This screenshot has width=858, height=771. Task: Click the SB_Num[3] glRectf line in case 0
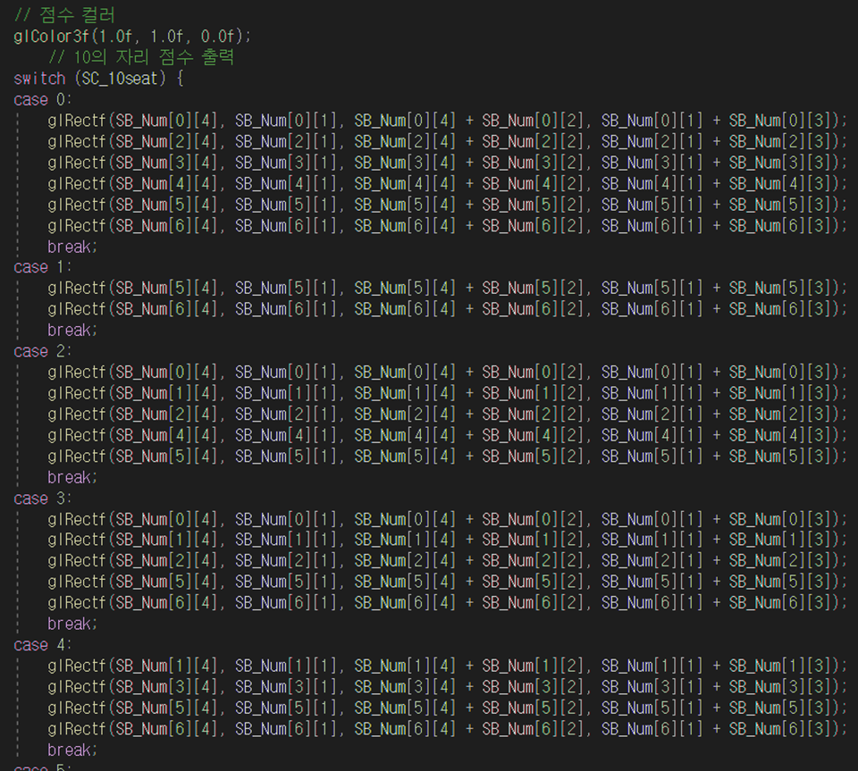click(x=447, y=163)
